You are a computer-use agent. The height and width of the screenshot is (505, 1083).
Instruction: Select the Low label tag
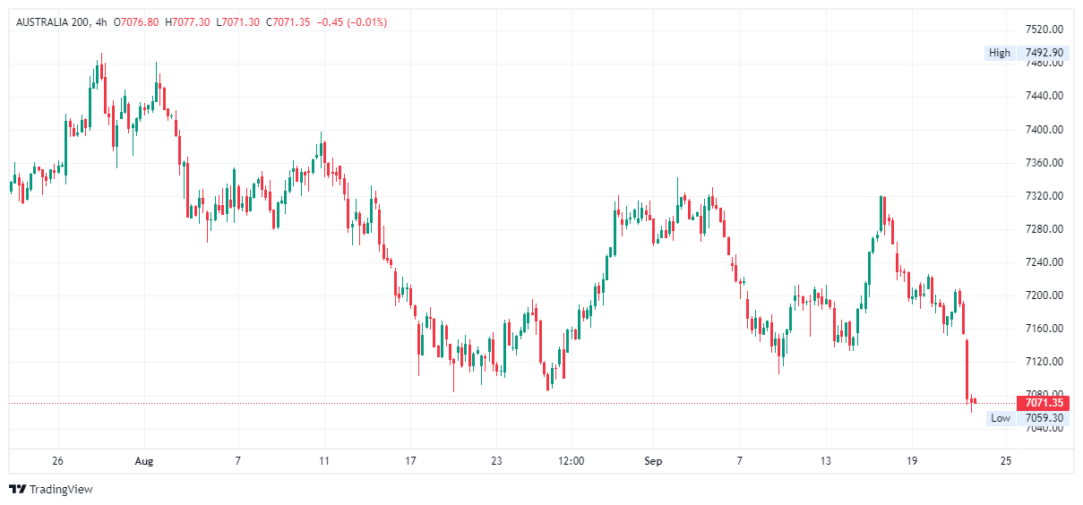click(1000, 418)
